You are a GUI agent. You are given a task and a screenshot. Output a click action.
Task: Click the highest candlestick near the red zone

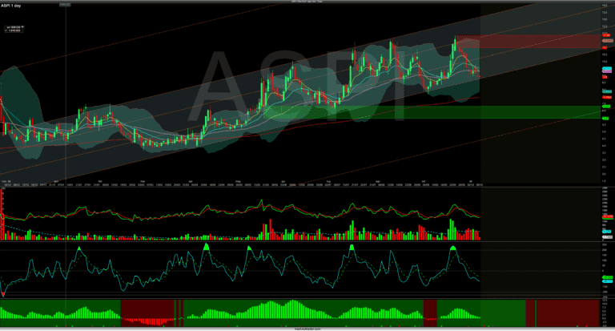455,38
